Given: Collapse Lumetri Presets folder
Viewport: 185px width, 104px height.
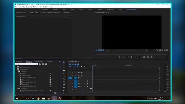Looking at the screenshot, I should pos(16,69).
